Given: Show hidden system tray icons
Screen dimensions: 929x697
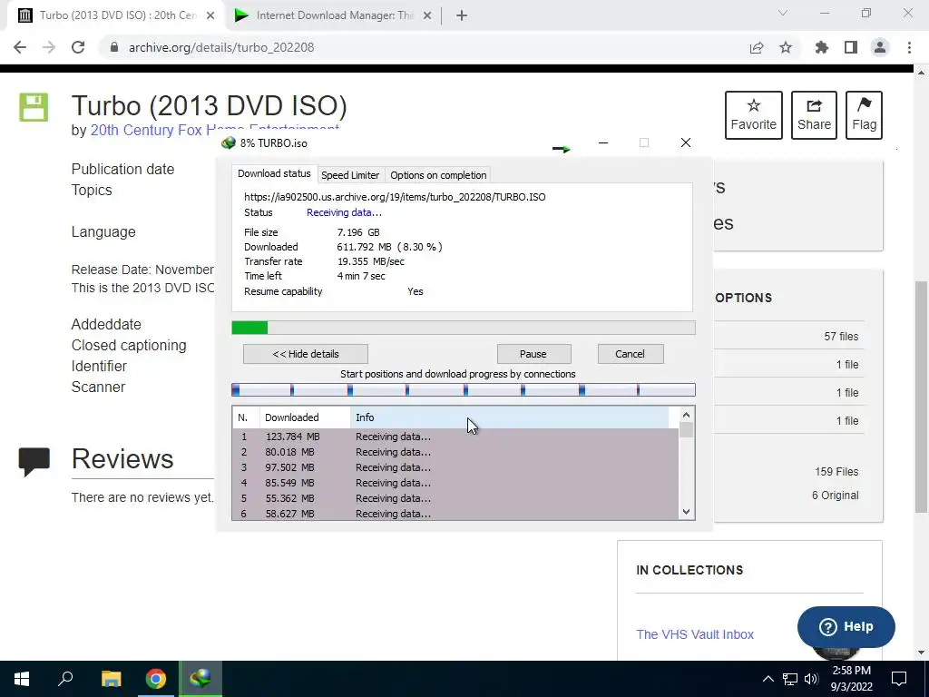Looking at the screenshot, I should point(768,679).
